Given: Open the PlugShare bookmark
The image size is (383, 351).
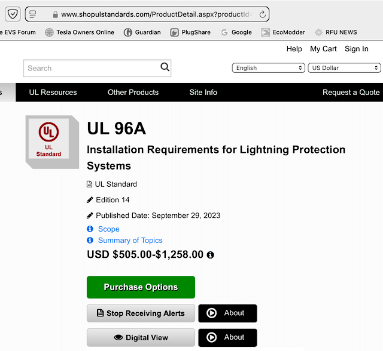Looking at the screenshot, I should click(x=190, y=32).
